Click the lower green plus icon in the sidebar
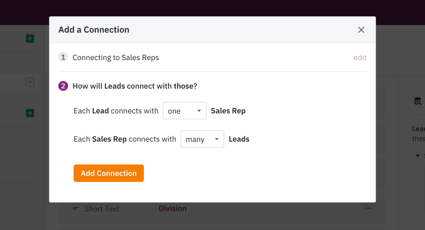 pyautogui.click(x=30, y=113)
